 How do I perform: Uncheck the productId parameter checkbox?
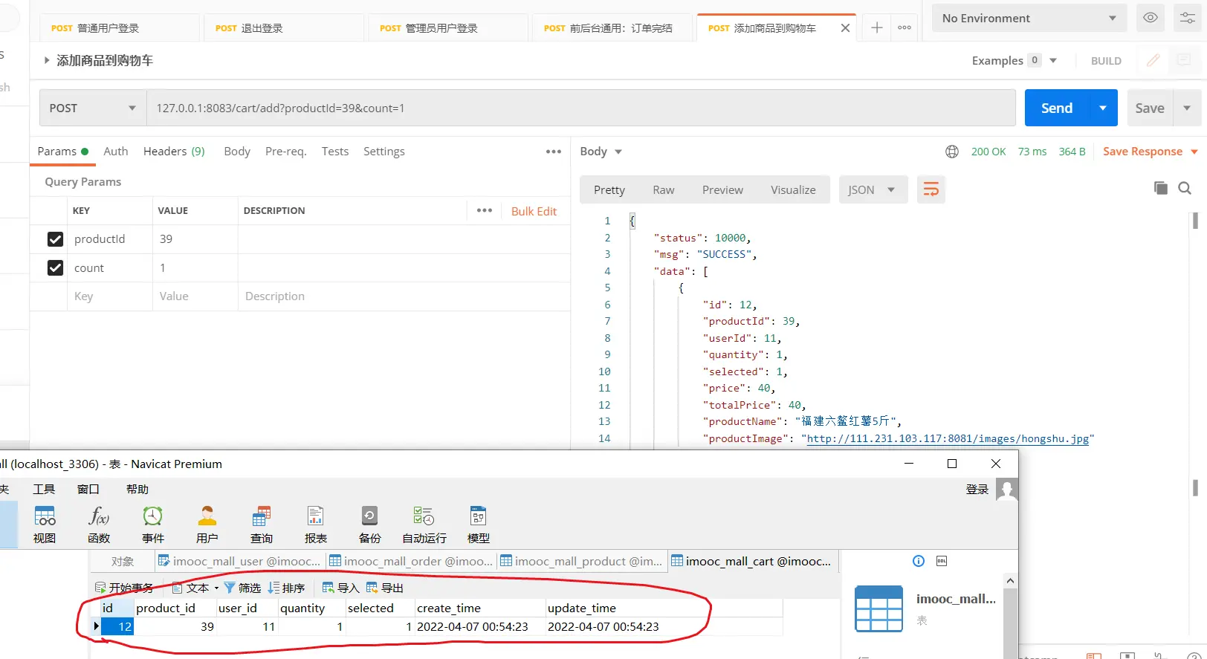55,239
